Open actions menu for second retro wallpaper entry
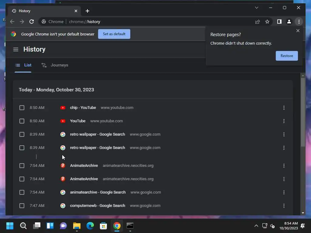Viewport: 311px width, 233px height. coord(284,148)
